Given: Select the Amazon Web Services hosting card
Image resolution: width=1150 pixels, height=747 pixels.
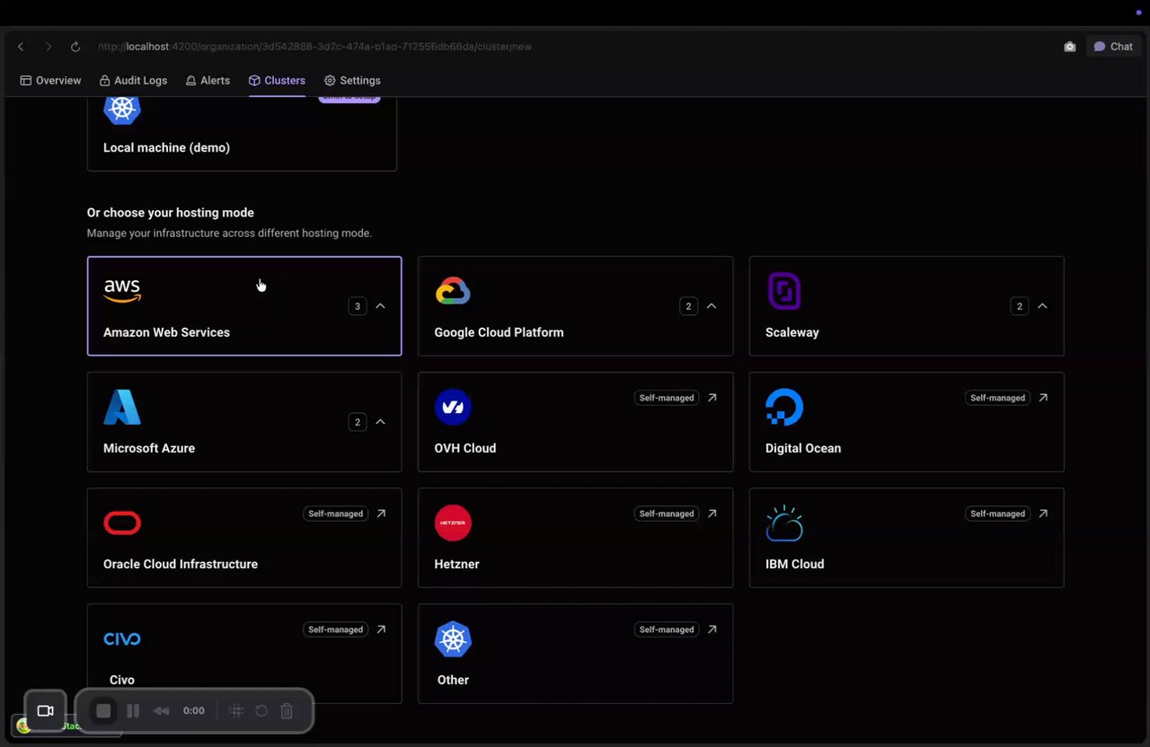Looking at the screenshot, I should (244, 306).
